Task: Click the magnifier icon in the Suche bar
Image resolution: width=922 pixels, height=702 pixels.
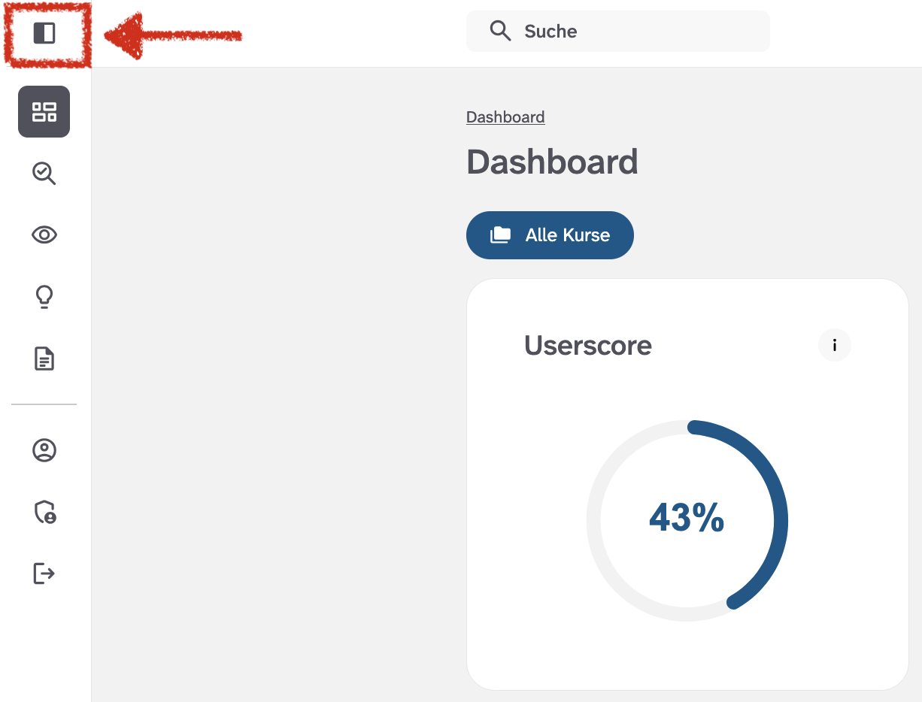Action: 499,31
